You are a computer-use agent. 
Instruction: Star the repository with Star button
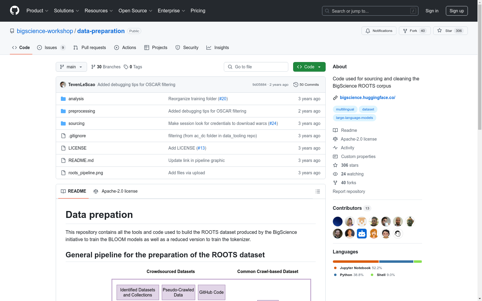[x=450, y=31]
